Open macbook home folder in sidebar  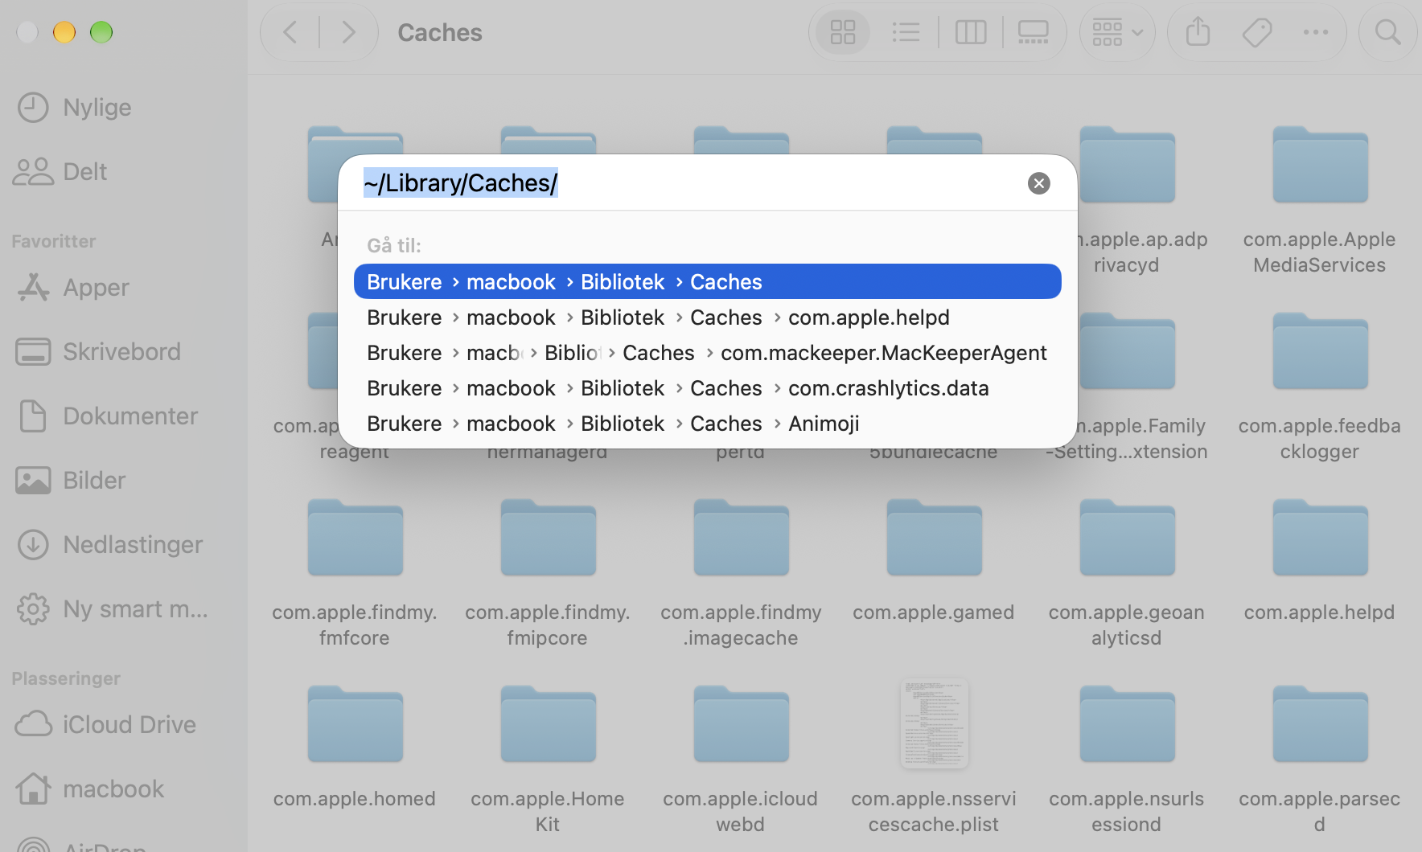click(x=90, y=789)
